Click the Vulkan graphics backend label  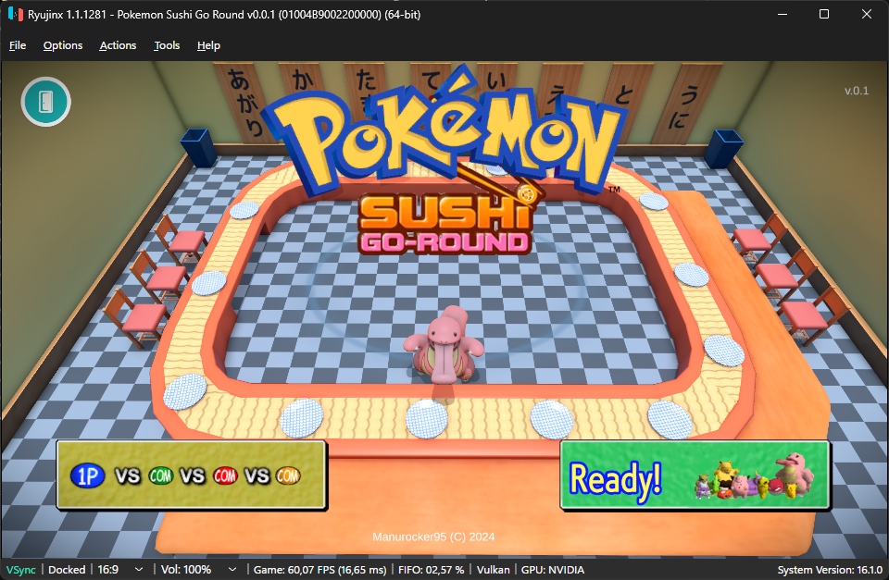[x=493, y=569]
